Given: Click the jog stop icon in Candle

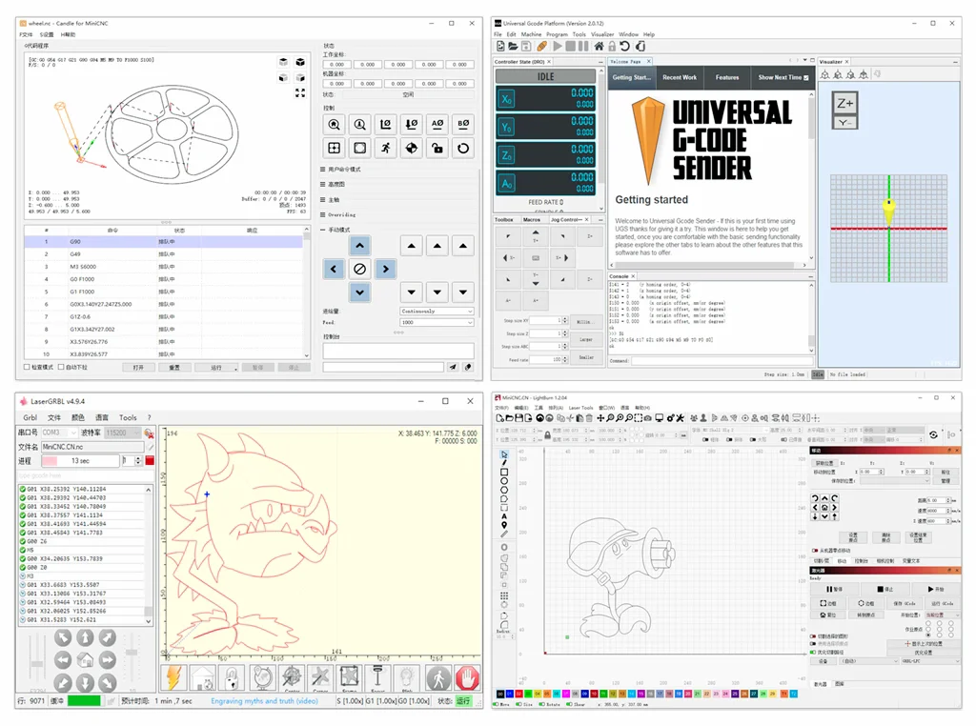Looking at the screenshot, I should (x=359, y=269).
